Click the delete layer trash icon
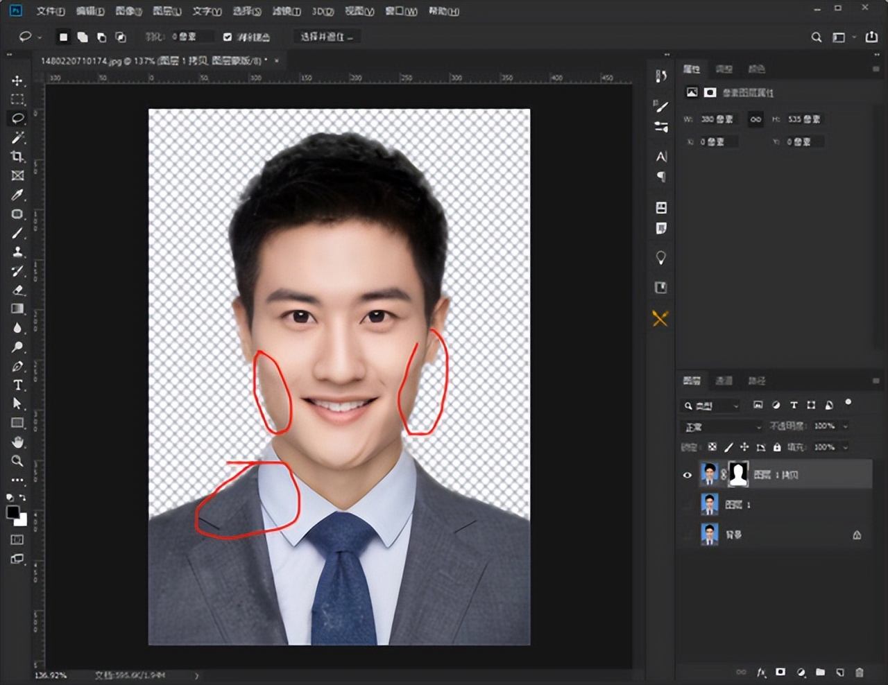The width and height of the screenshot is (888, 685). pyautogui.click(x=860, y=672)
